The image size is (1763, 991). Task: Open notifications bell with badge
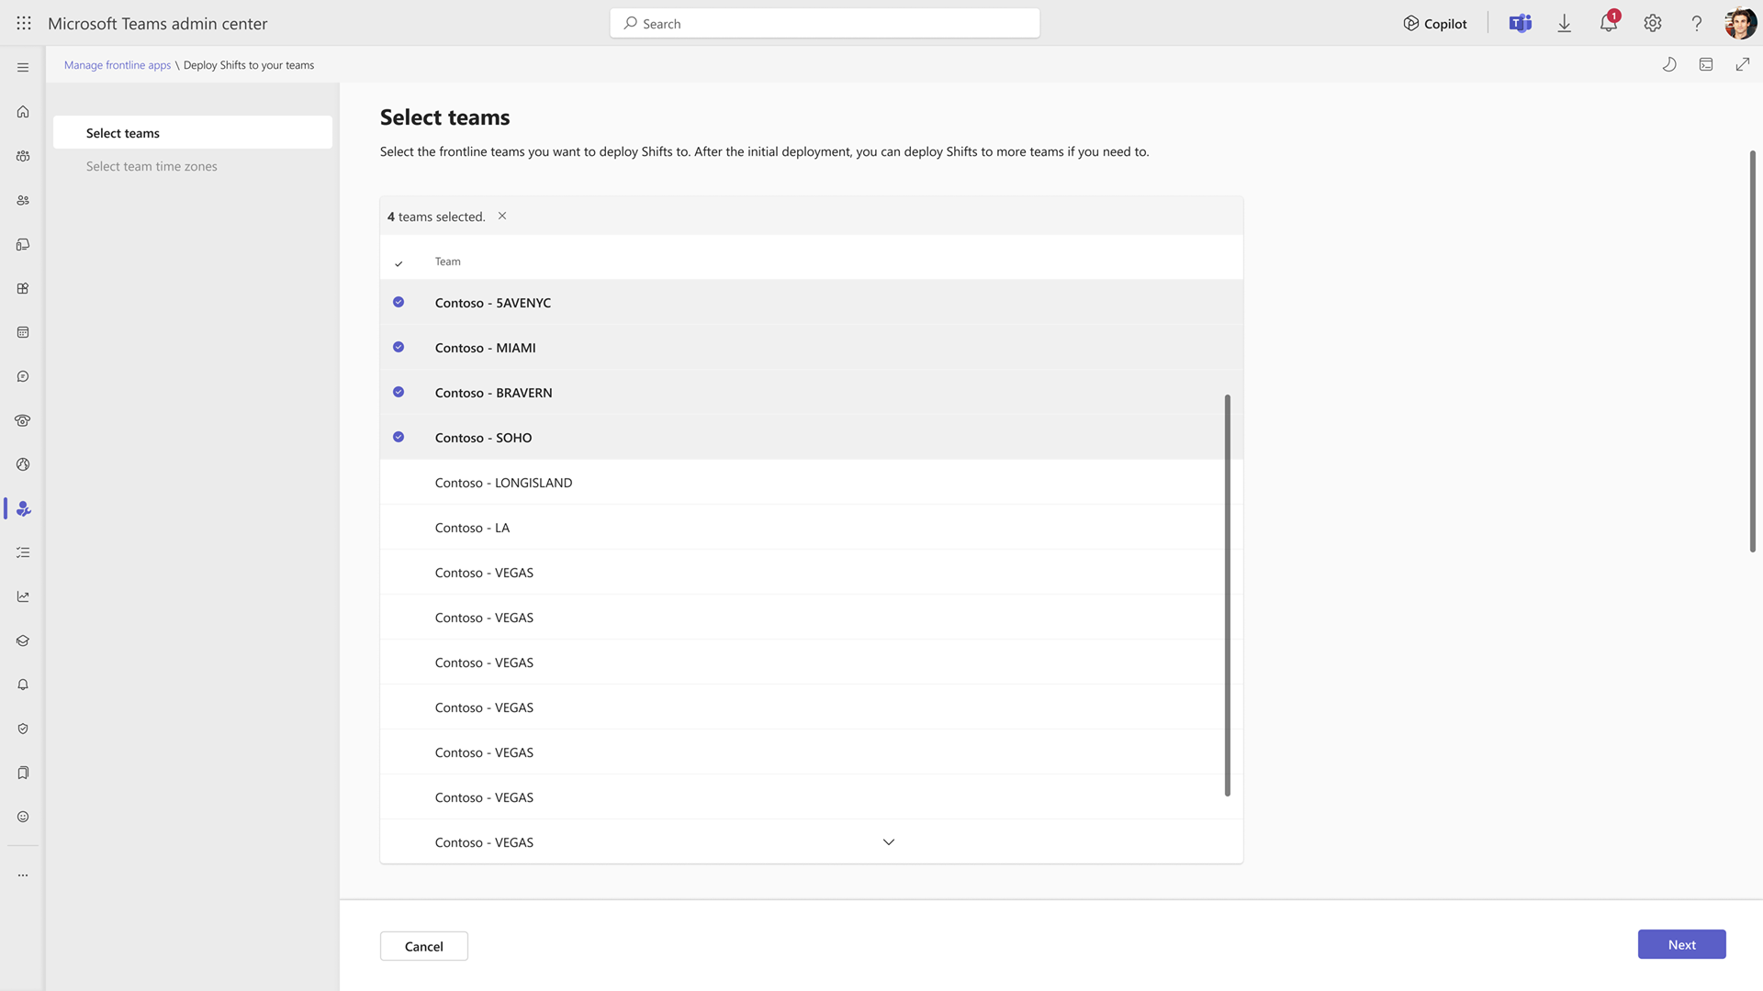(x=1608, y=24)
